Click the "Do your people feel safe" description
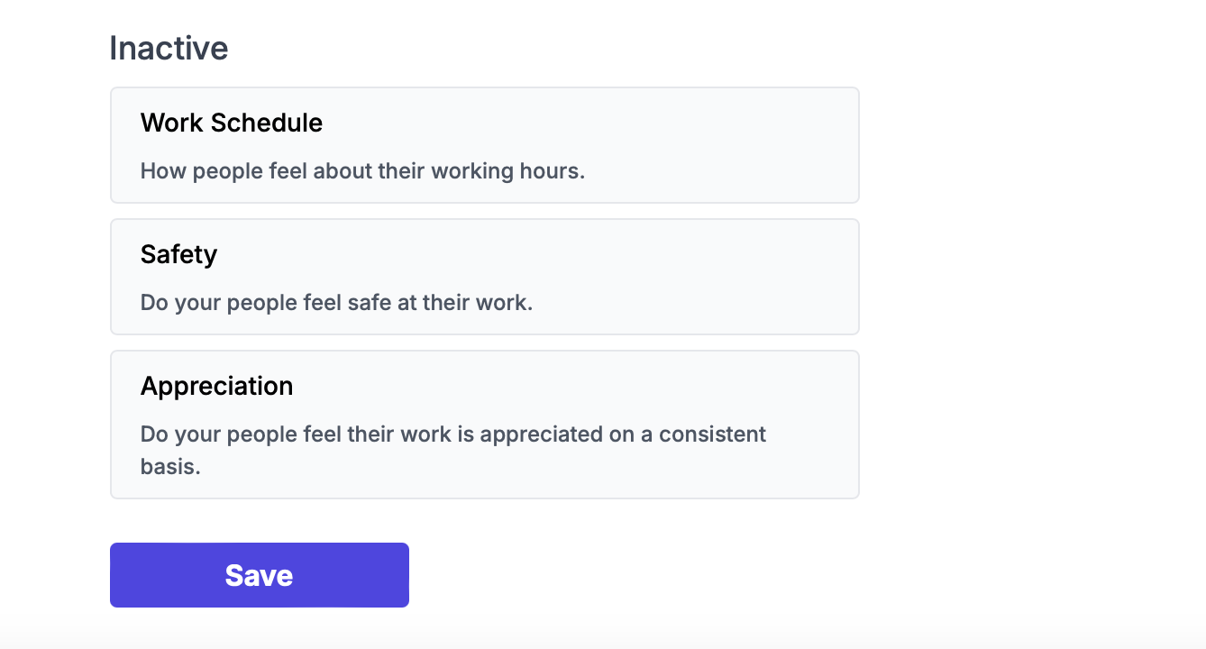The height and width of the screenshot is (649, 1206). pyautogui.click(x=336, y=303)
